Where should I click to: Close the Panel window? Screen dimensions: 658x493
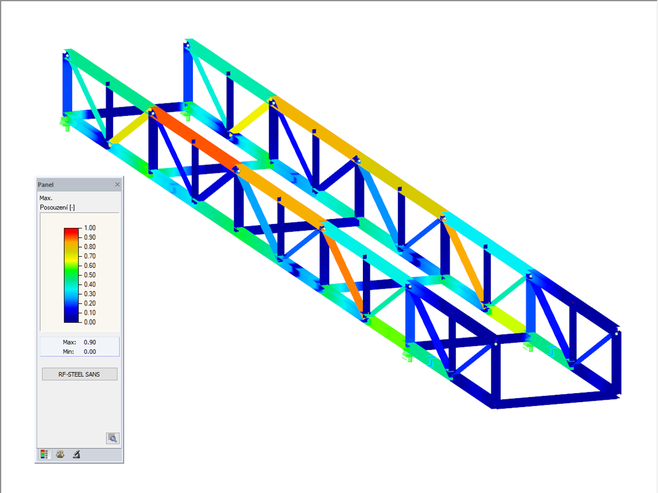tap(117, 185)
